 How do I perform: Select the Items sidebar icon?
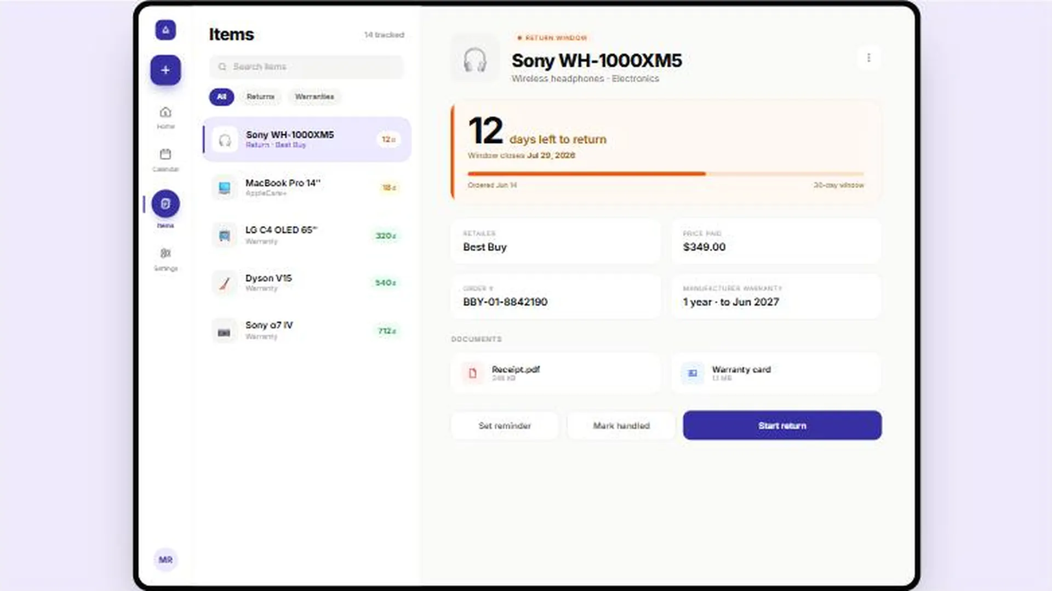pyautogui.click(x=165, y=204)
